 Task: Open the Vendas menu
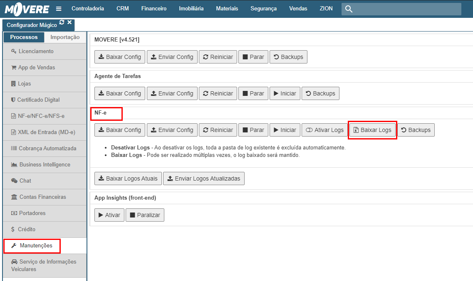click(298, 8)
